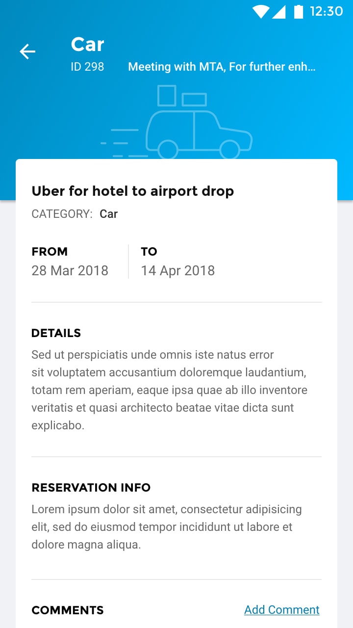Tap the Sed ut perspiciatis details paragraph
Image resolution: width=353 pixels, height=628 pixels.
click(170, 390)
